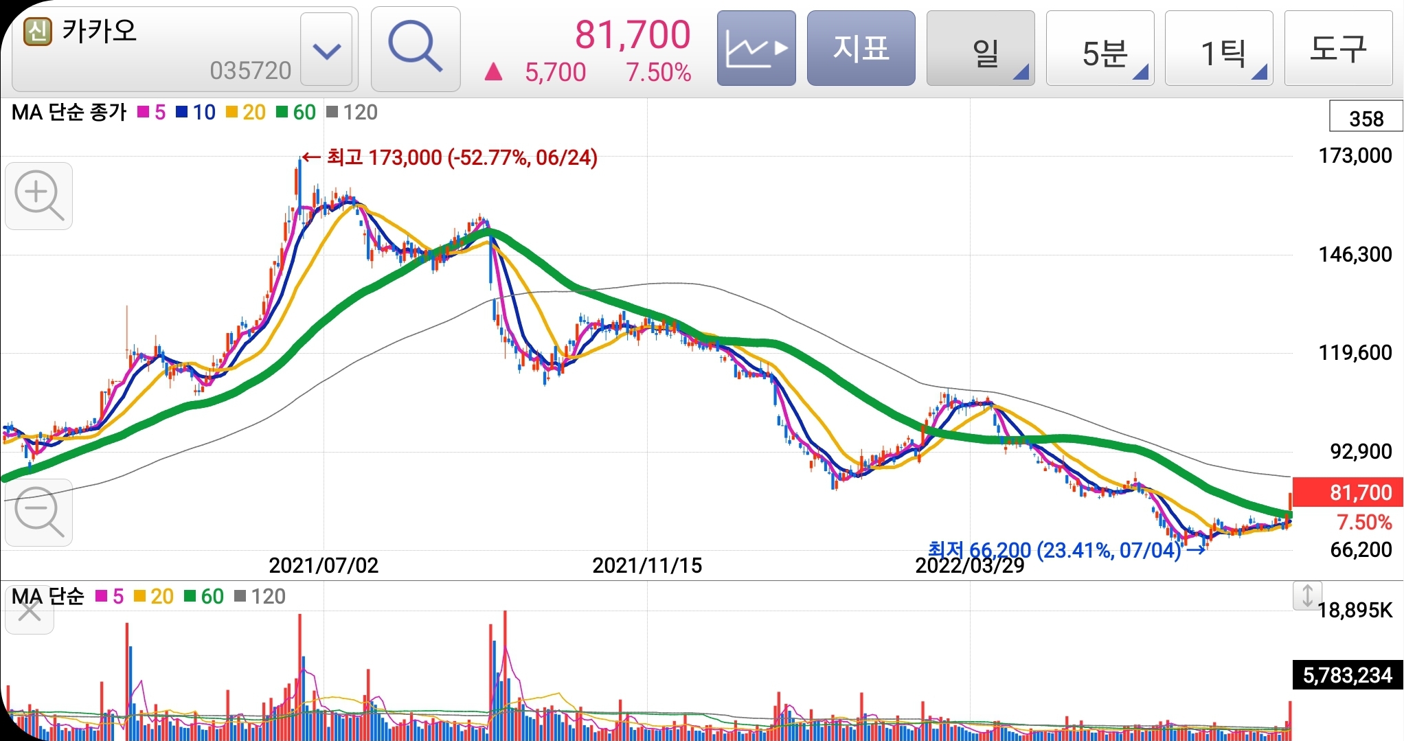Click the 최저 66,200 low price annotation

(1066, 549)
